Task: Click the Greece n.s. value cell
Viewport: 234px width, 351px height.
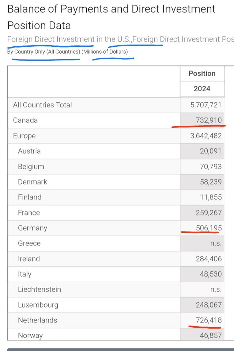Action: point(216,243)
